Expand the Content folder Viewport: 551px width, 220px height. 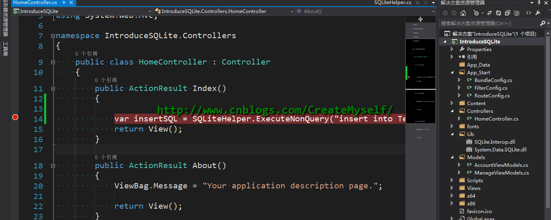pos(452,103)
